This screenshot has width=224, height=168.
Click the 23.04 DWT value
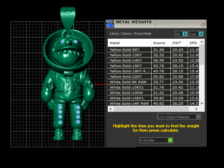pyautogui.click(x=178, y=98)
